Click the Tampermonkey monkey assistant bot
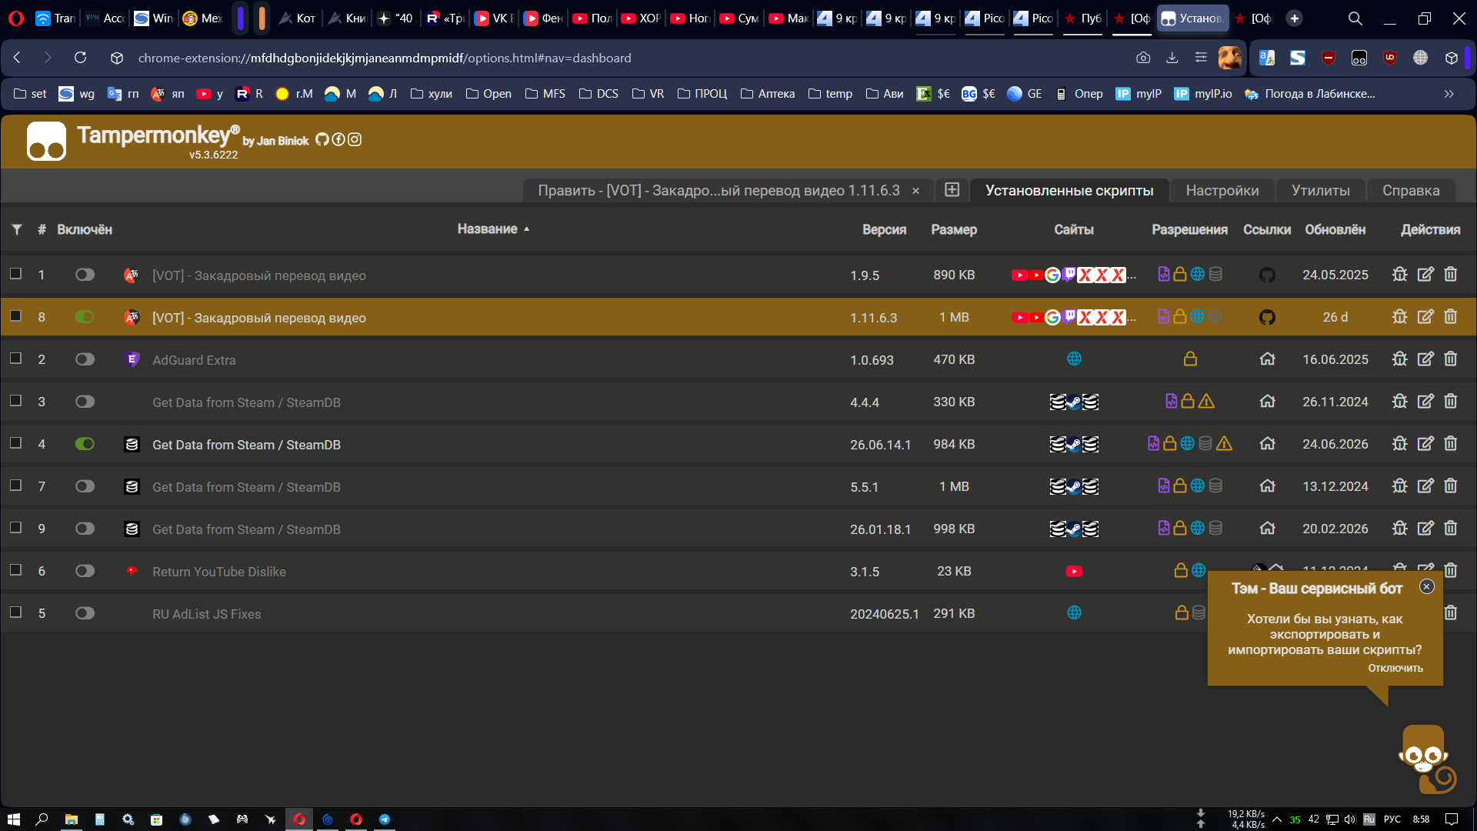Image resolution: width=1477 pixels, height=831 pixels. pyautogui.click(x=1425, y=759)
